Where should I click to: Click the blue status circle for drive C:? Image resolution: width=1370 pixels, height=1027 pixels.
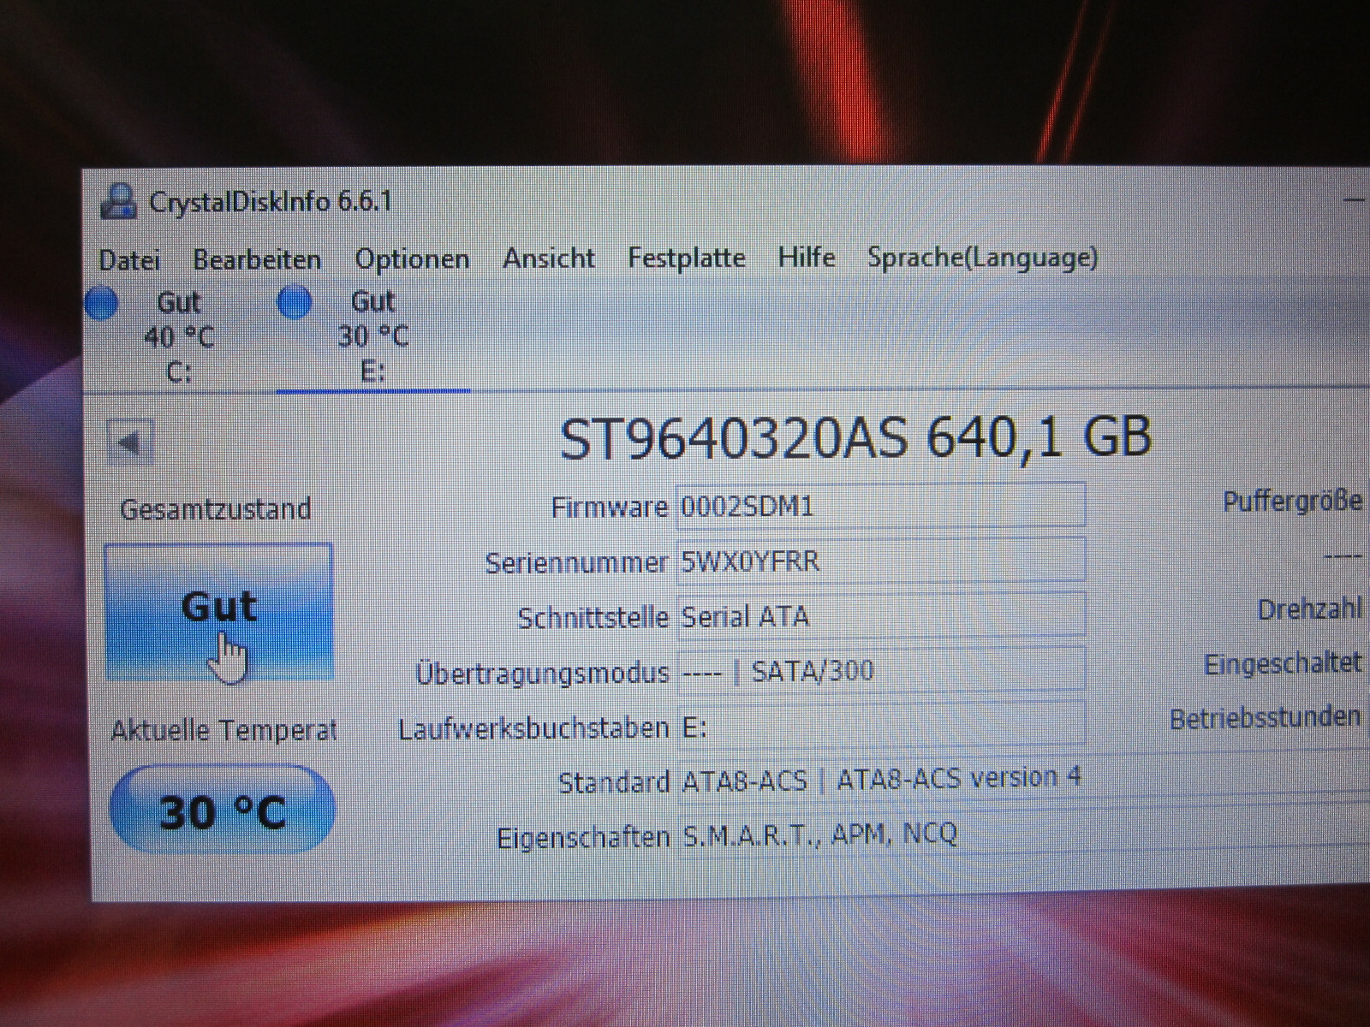tap(102, 304)
